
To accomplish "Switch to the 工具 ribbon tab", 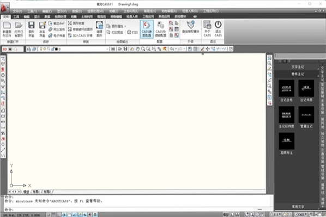I will 16,17.
